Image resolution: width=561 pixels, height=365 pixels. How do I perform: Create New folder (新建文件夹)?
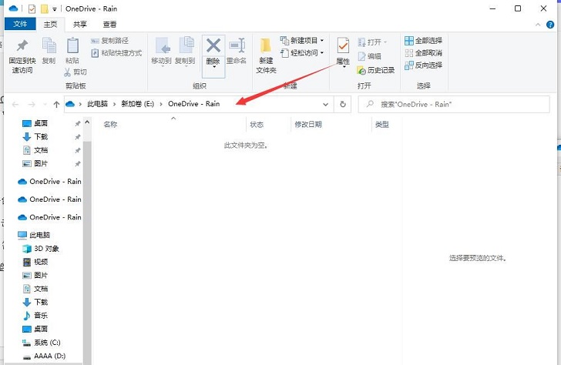266,55
